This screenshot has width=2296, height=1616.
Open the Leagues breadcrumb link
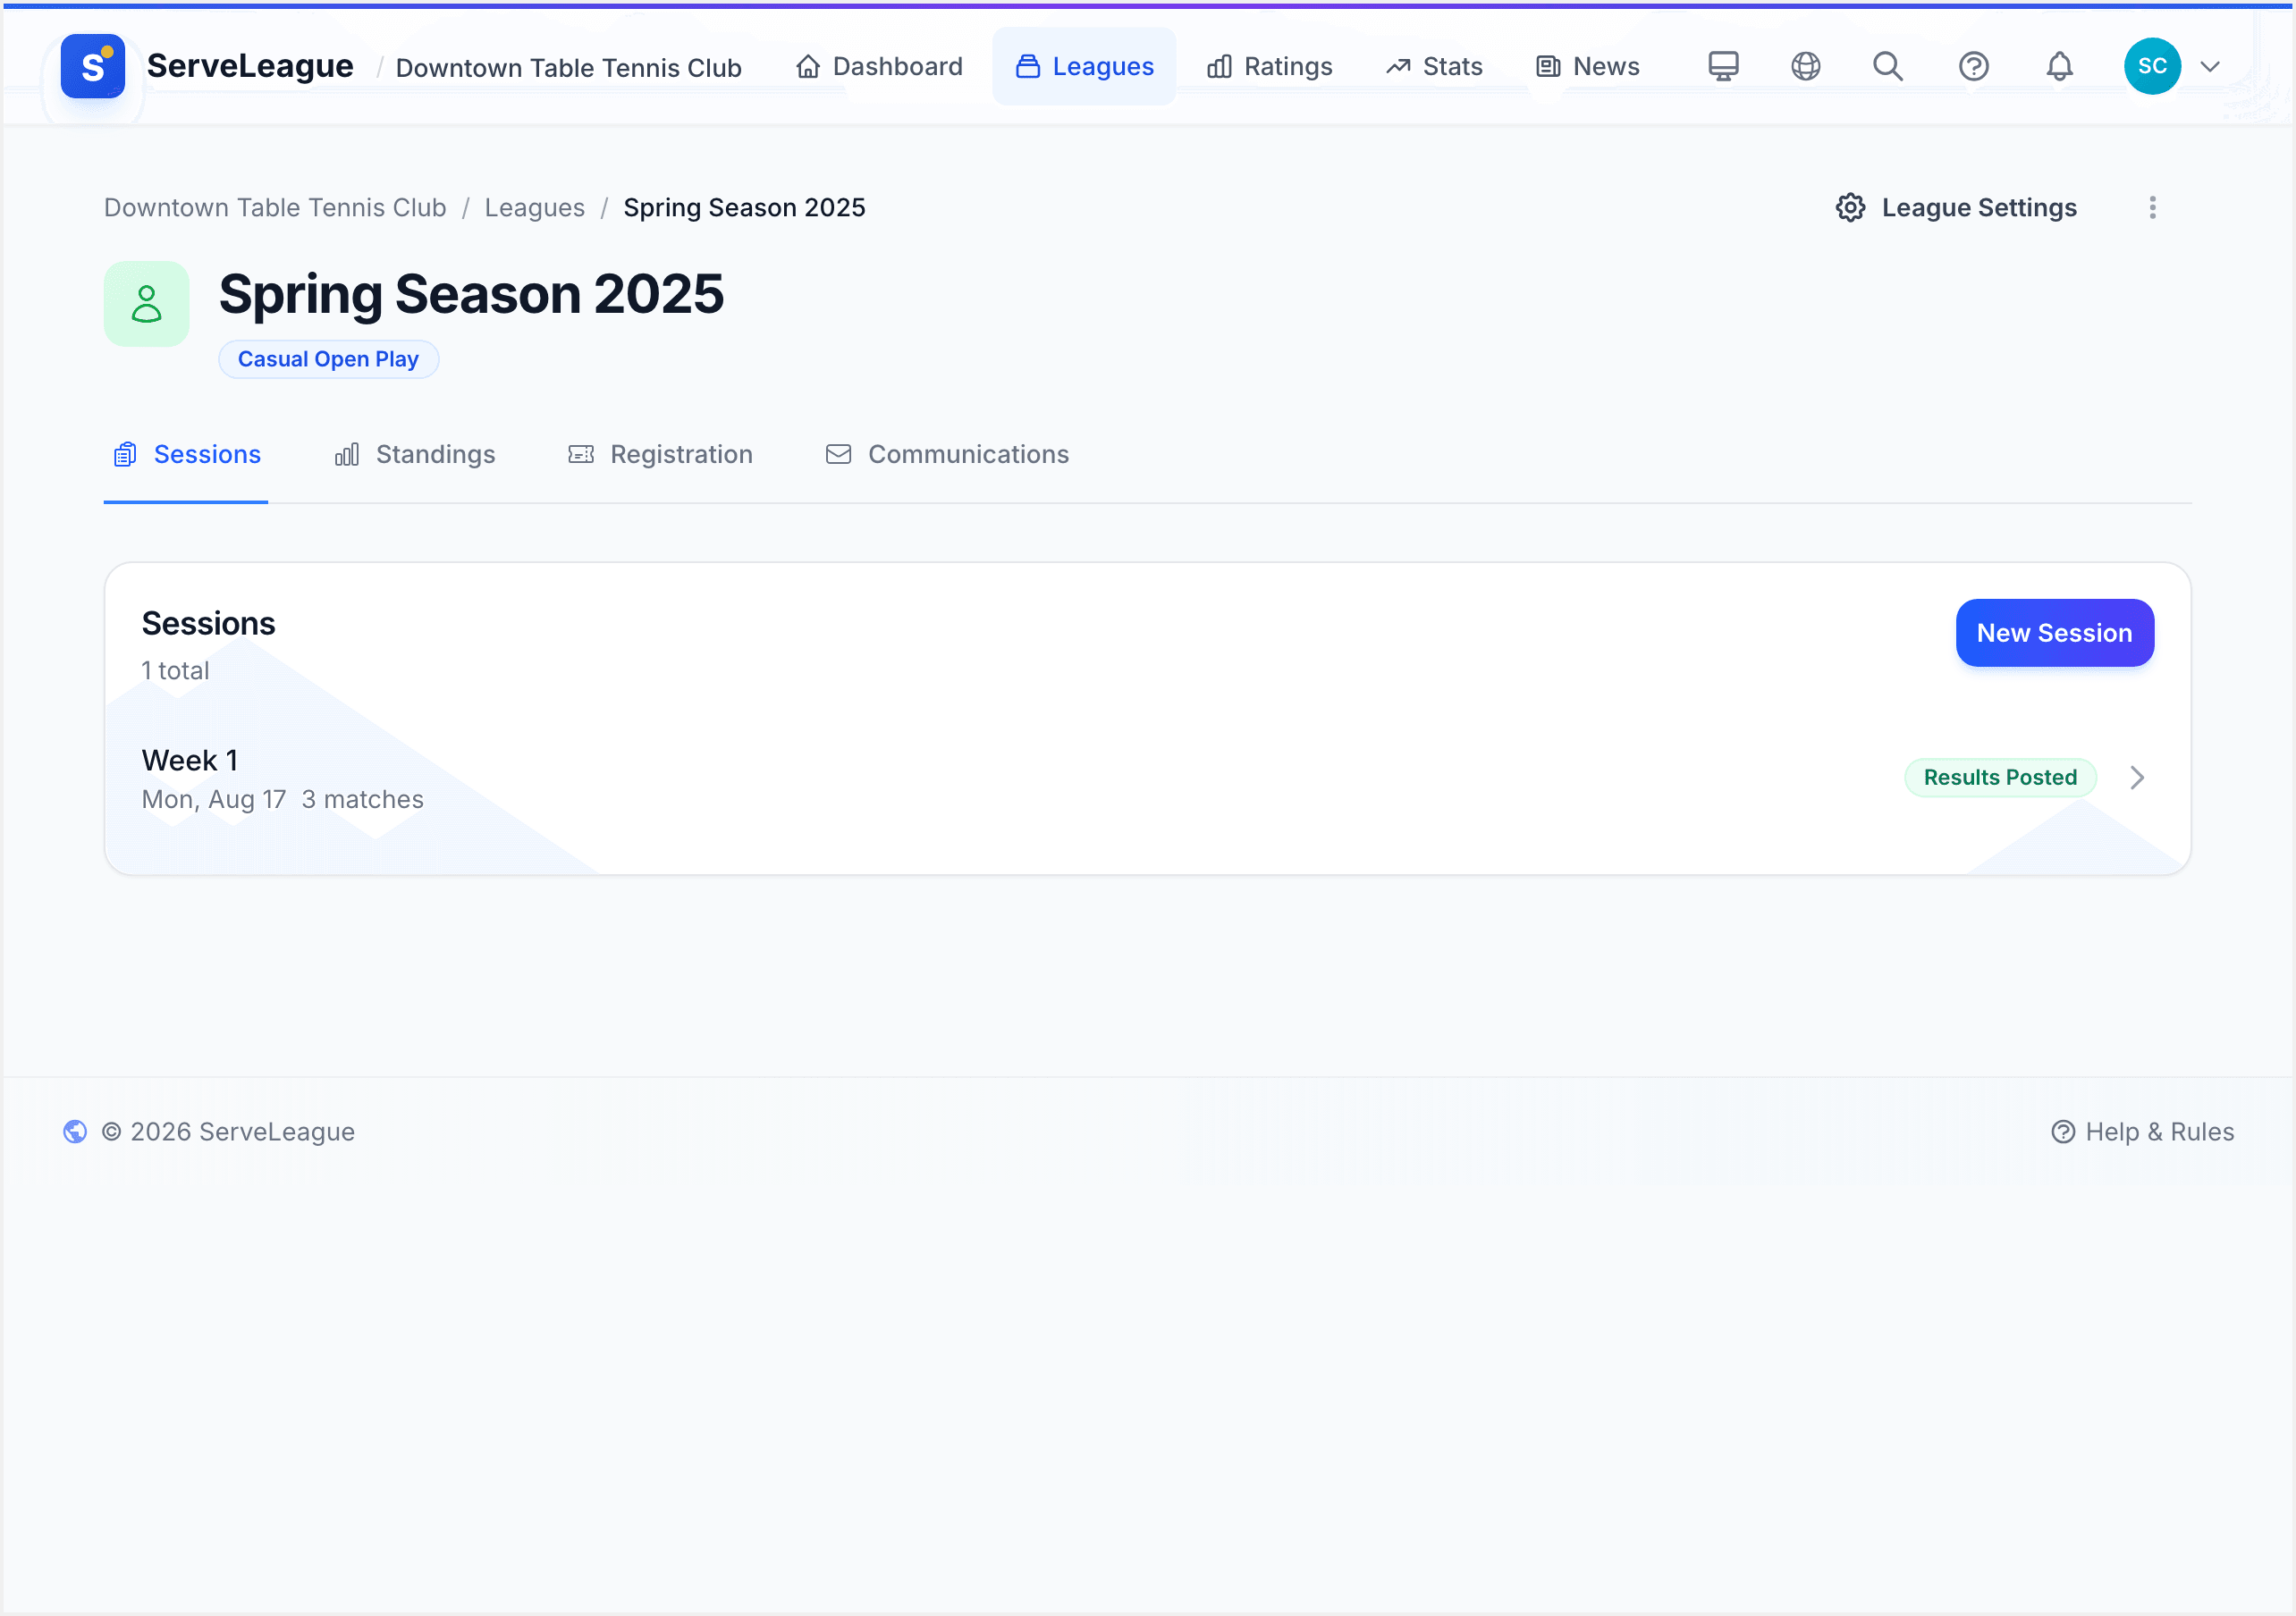[x=535, y=207]
